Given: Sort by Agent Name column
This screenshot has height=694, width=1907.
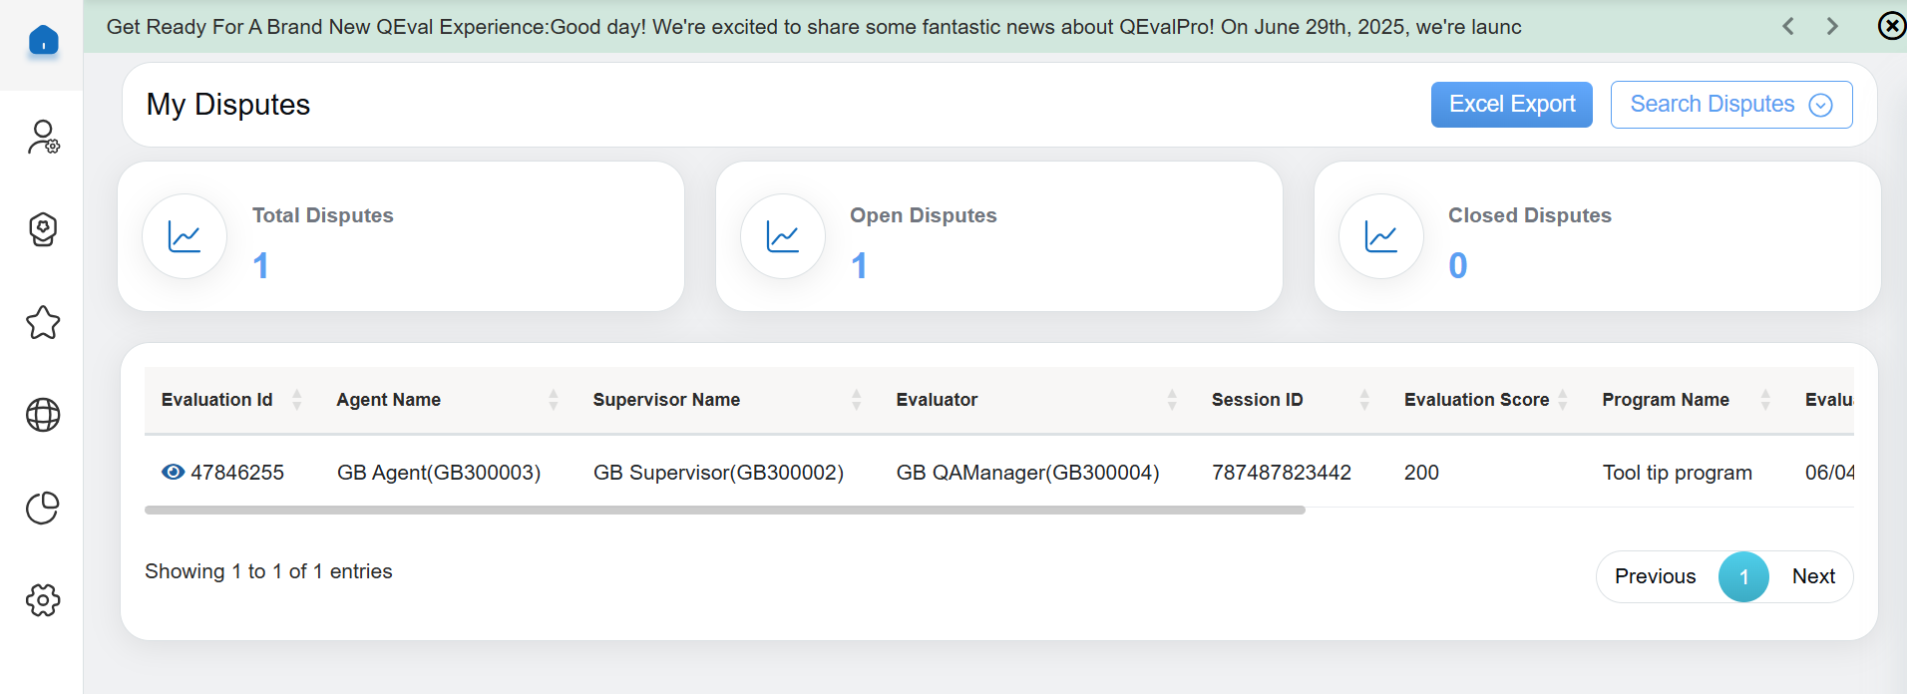Looking at the screenshot, I should pos(553,400).
